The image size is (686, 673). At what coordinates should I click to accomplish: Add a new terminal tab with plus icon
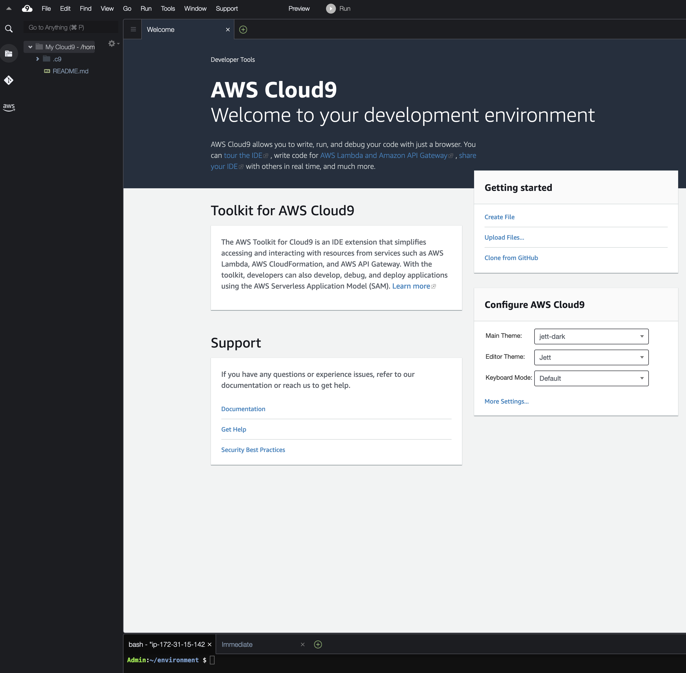pos(318,644)
